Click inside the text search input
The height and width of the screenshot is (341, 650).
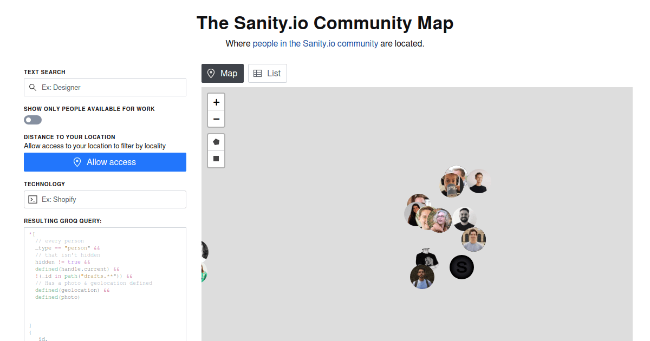(x=108, y=87)
